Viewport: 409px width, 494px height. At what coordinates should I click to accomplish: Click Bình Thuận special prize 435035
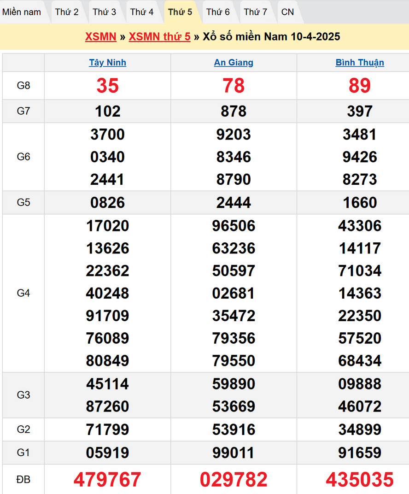tap(360, 480)
